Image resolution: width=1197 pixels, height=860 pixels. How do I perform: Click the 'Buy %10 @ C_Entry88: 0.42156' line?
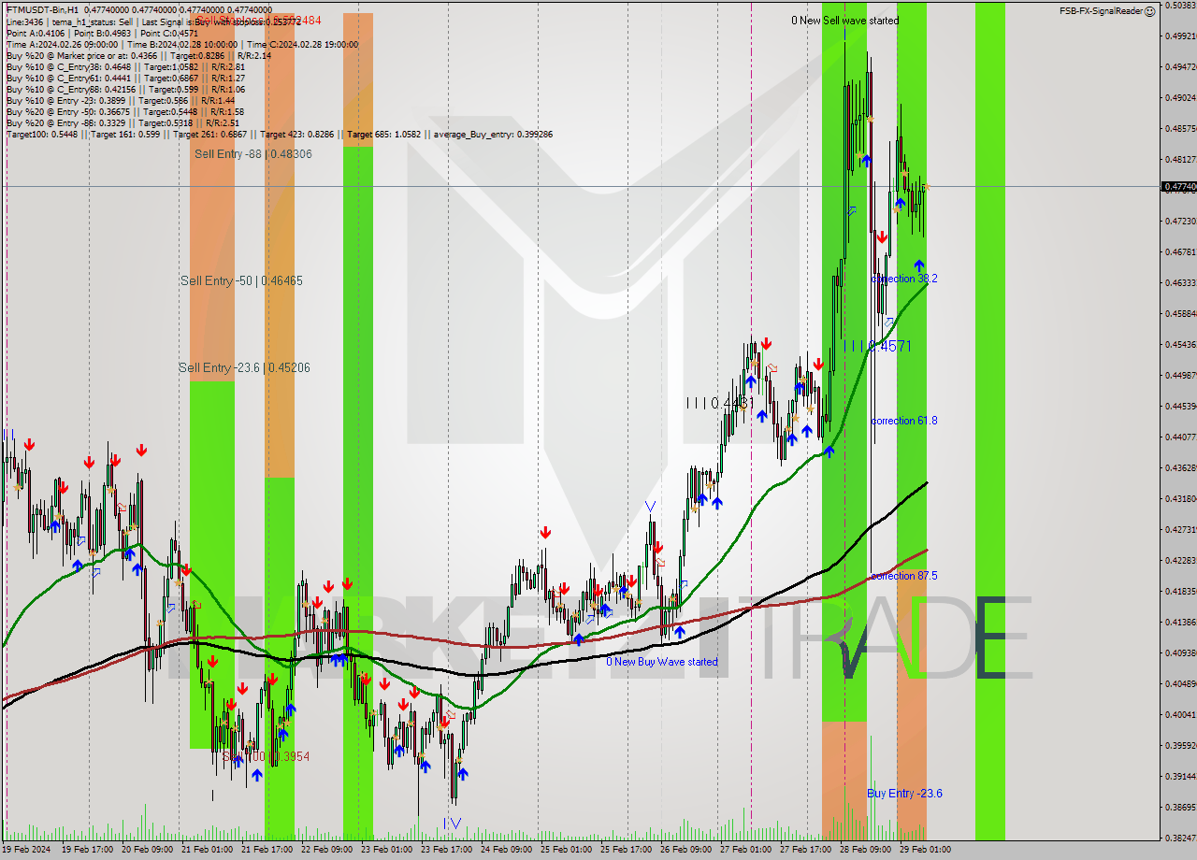125,89
